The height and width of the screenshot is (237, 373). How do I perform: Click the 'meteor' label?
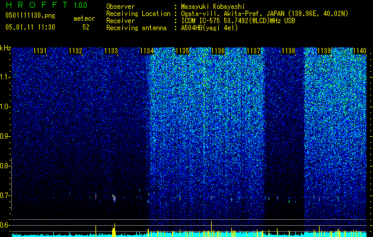84,18
